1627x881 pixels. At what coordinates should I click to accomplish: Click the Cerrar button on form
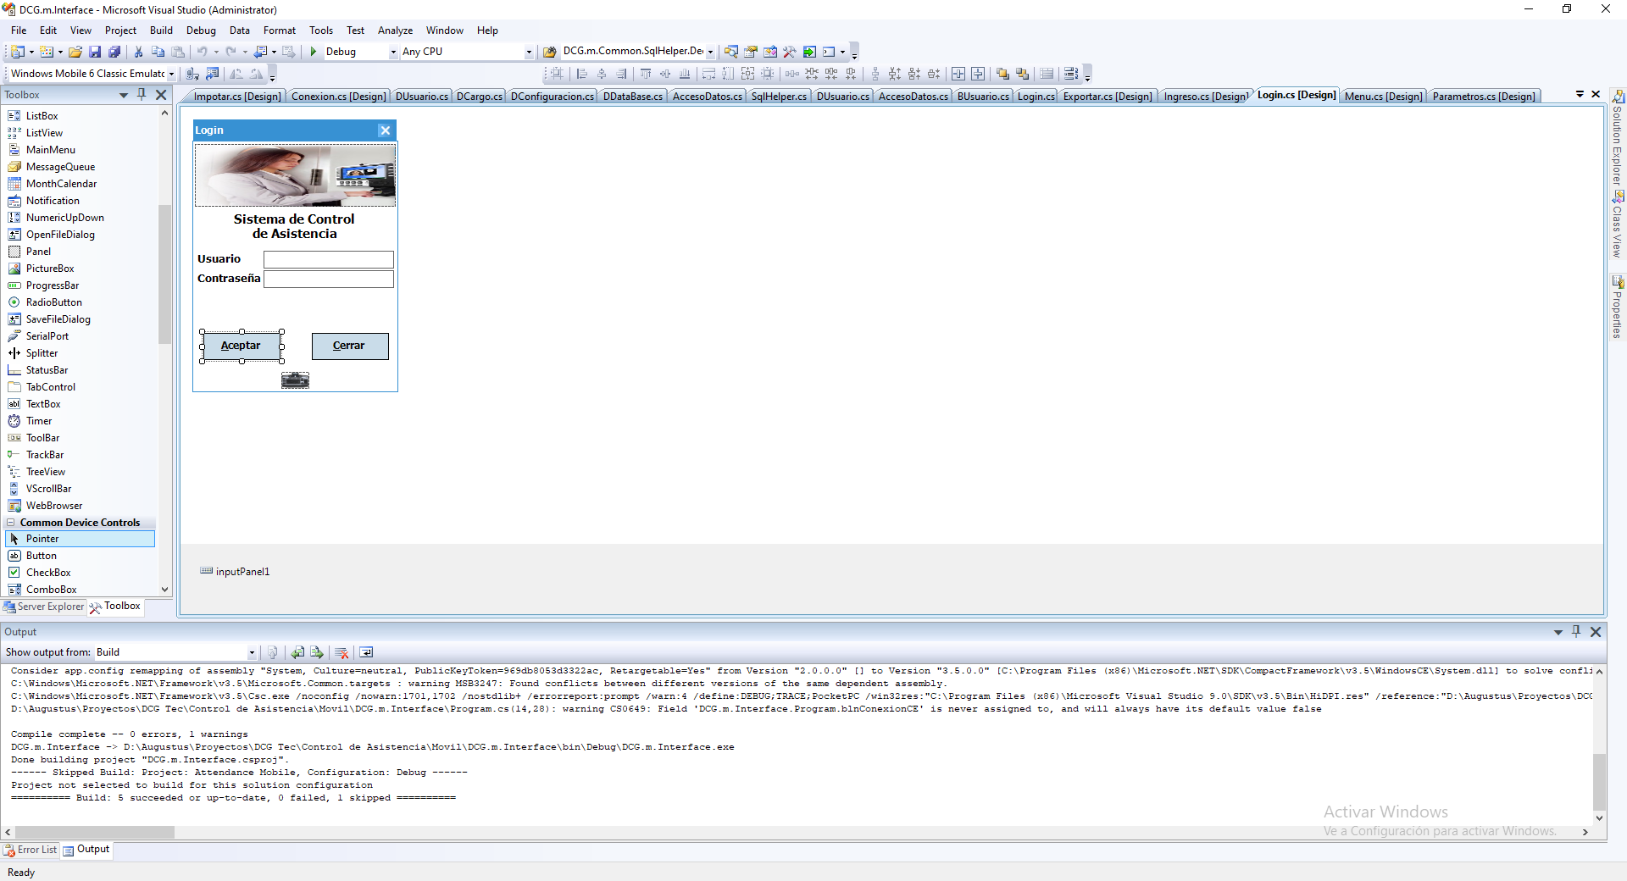pyautogui.click(x=349, y=346)
